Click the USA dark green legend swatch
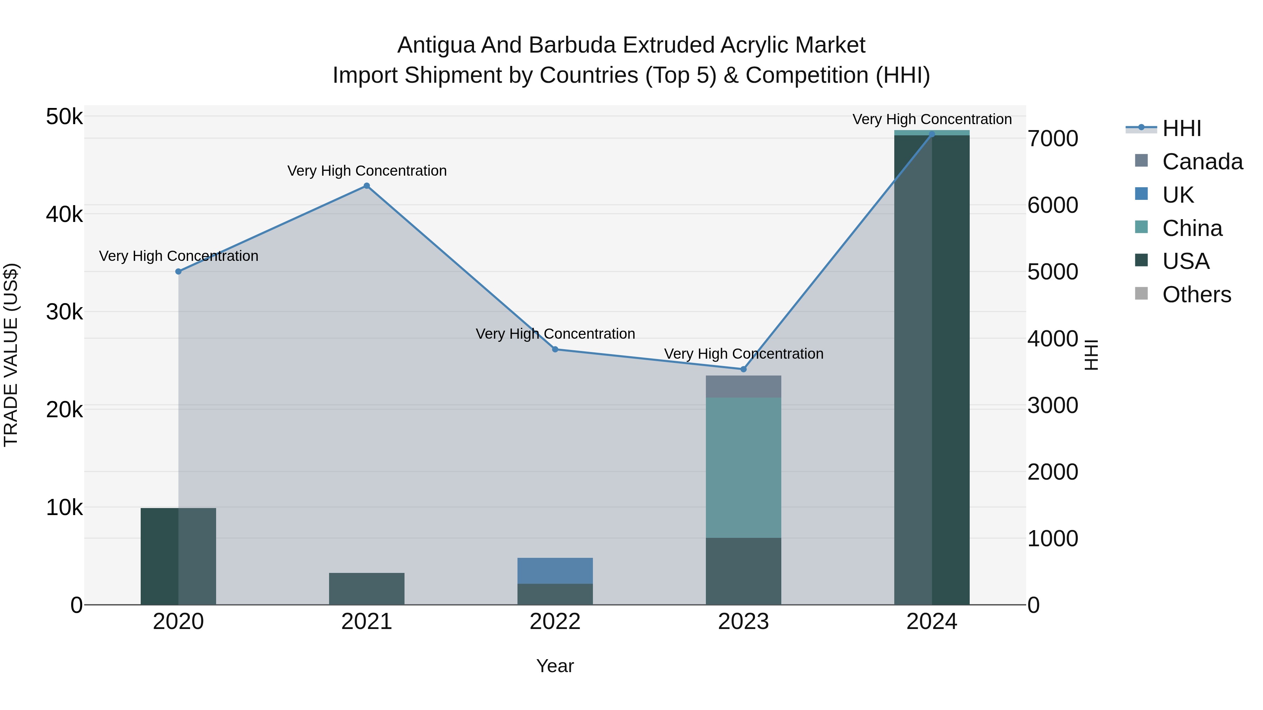 1141,260
